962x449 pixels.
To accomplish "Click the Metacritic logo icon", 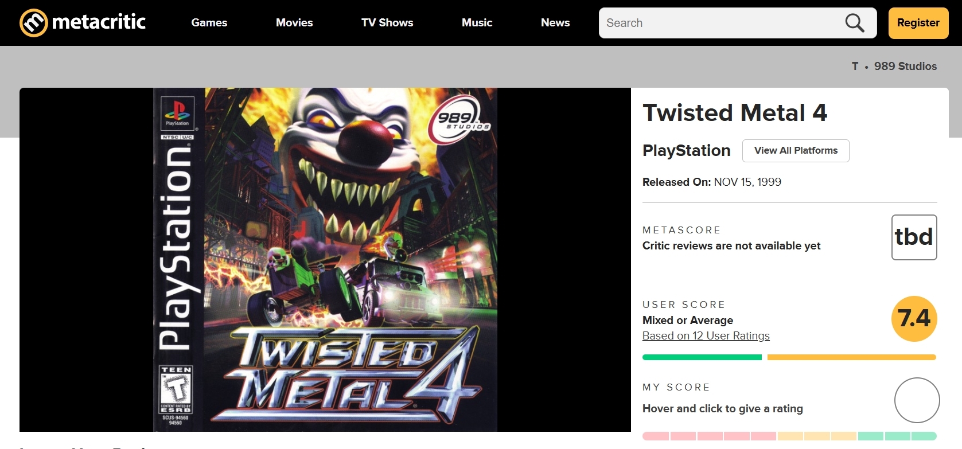I will click(33, 23).
